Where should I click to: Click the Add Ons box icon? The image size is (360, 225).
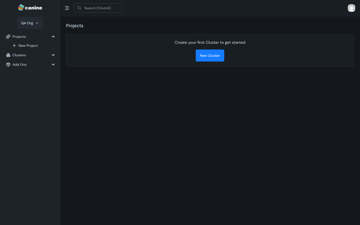click(x=8, y=64)
